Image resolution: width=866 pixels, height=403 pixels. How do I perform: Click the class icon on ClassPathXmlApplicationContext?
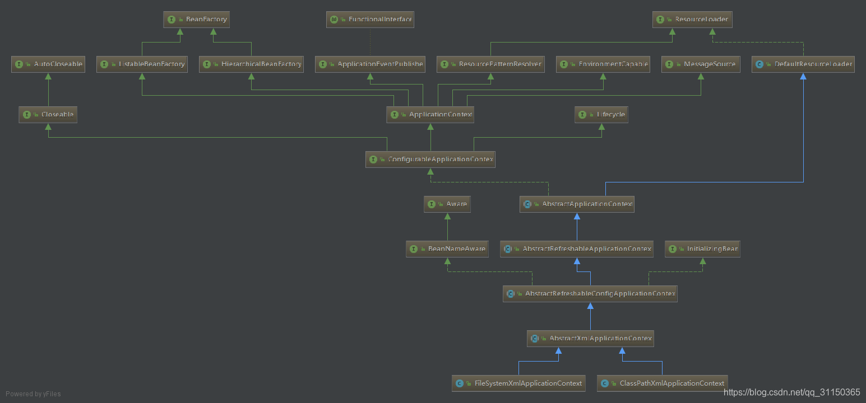(605, 383)
